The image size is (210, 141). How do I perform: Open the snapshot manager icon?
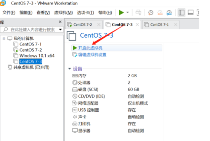pos(169,13)
